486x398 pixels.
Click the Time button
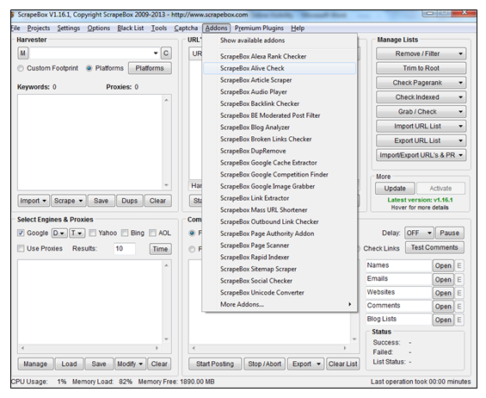click(160, 249)
